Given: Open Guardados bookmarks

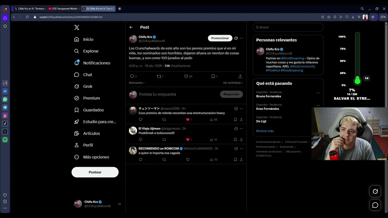Looking at the screenshot, I should point(89,110).
